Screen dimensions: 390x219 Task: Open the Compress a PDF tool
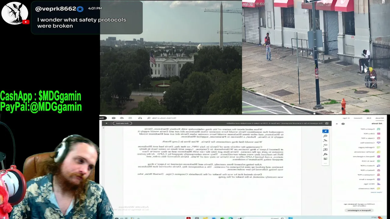370,175
